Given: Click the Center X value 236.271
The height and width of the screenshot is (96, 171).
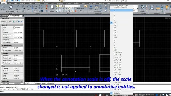Looking at the screenshot, I should coord(18,69).
